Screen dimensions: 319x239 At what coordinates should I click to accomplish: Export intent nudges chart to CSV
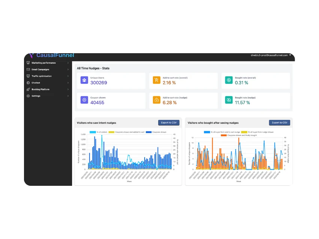click(169, 122)
